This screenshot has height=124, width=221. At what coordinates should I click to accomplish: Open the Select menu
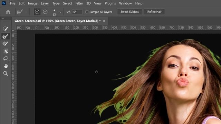click(68, 3)
